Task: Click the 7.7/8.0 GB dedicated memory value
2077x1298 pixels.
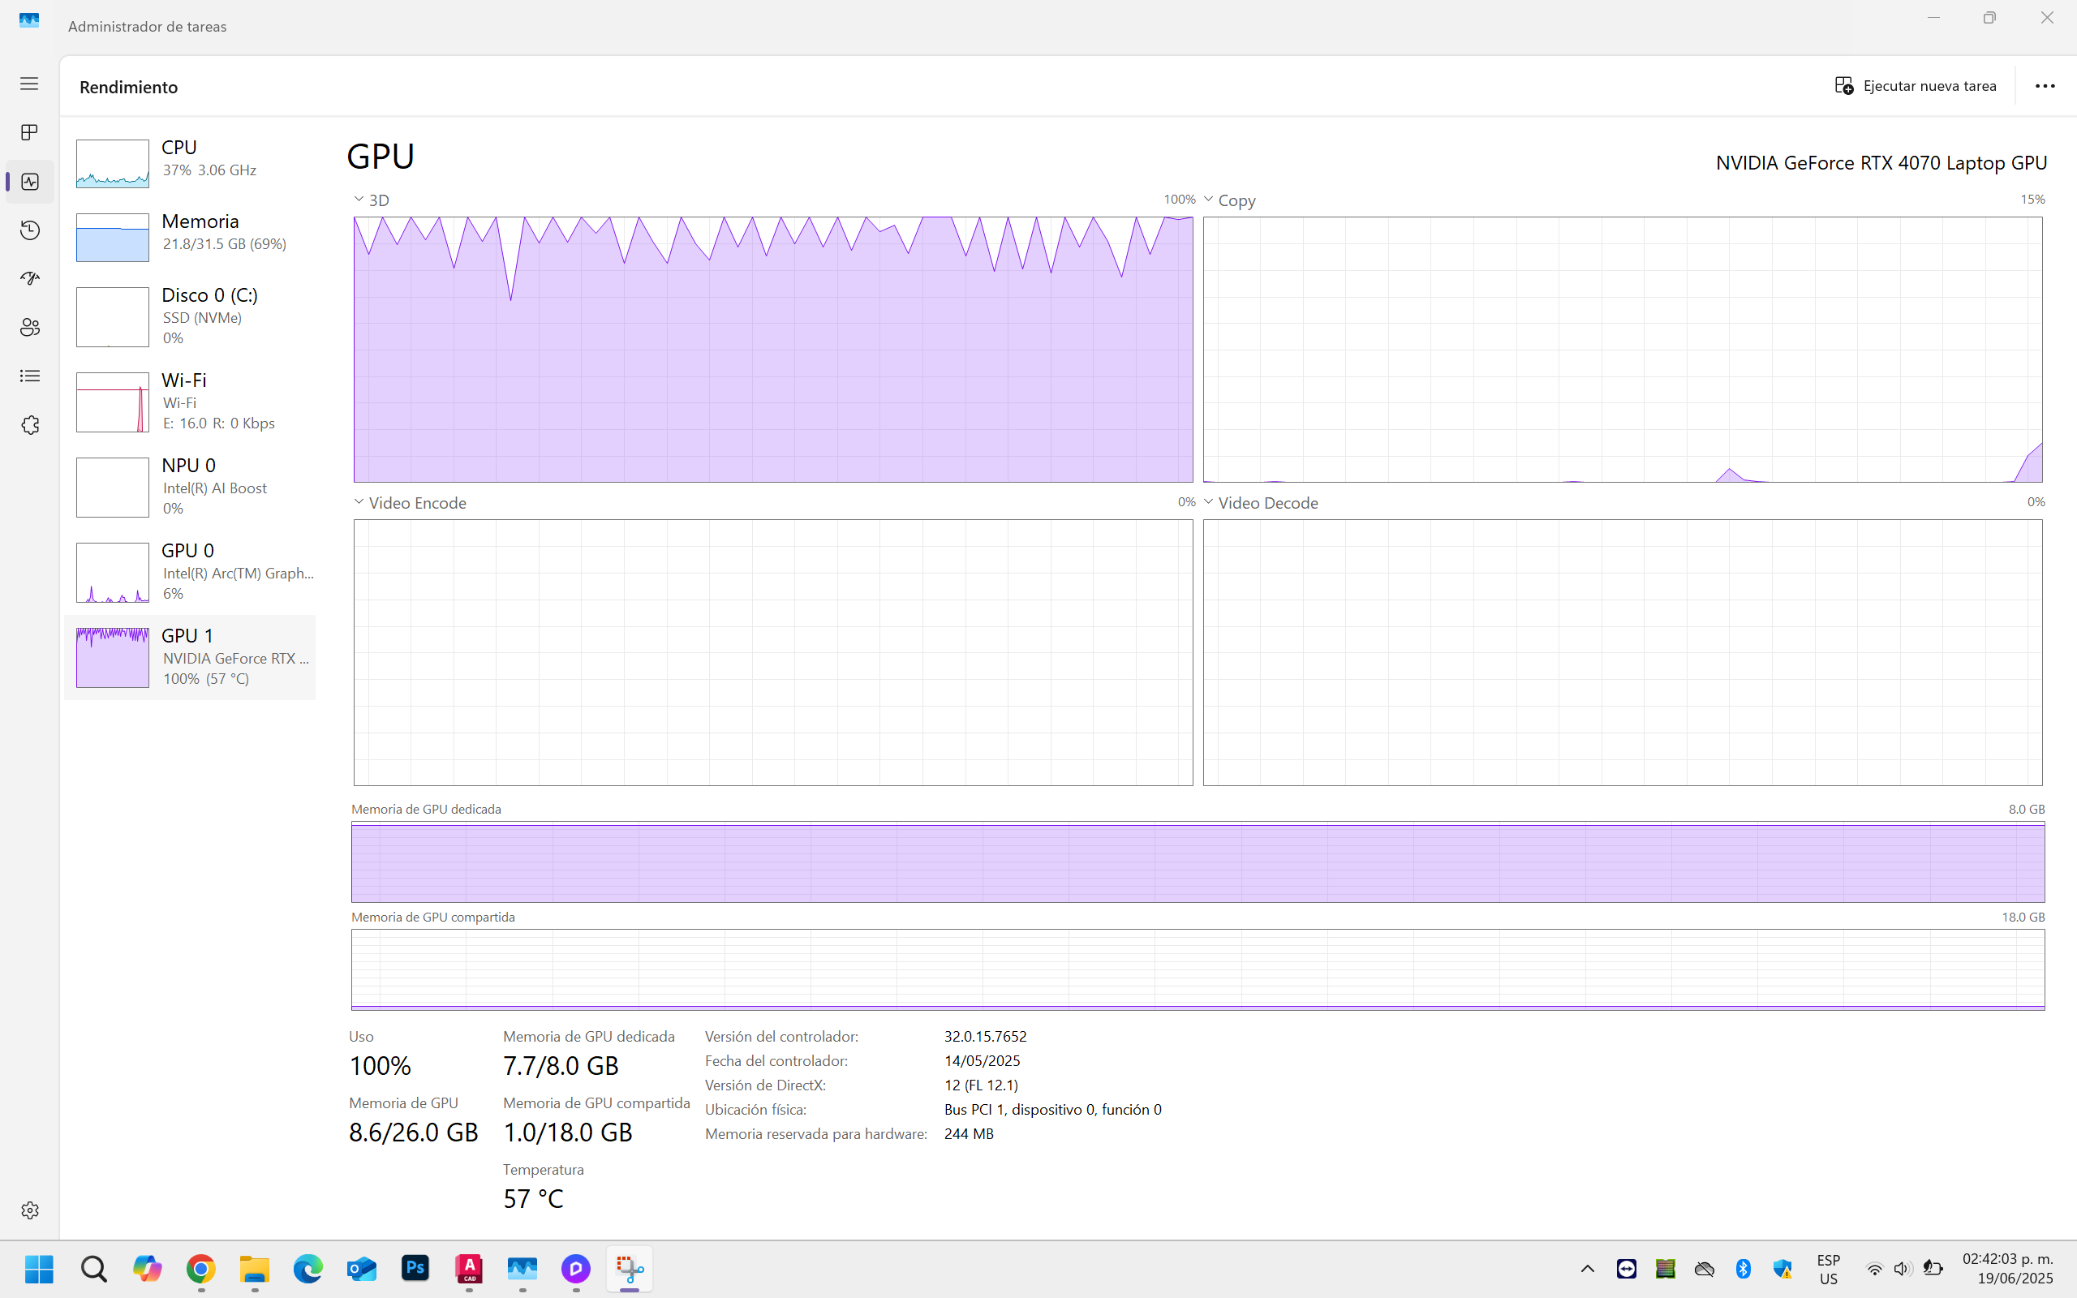Action: [x=561, y=1065]
